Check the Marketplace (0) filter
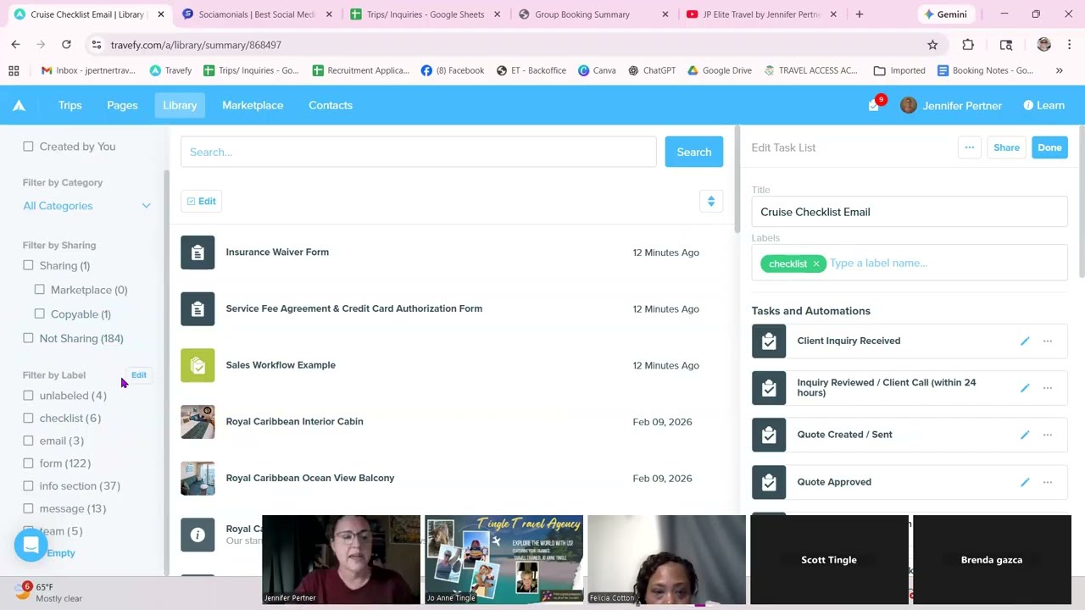Image resolution: width=1085 pixels, height=610 pixels. pyautogui.click(x=39, y=290)
